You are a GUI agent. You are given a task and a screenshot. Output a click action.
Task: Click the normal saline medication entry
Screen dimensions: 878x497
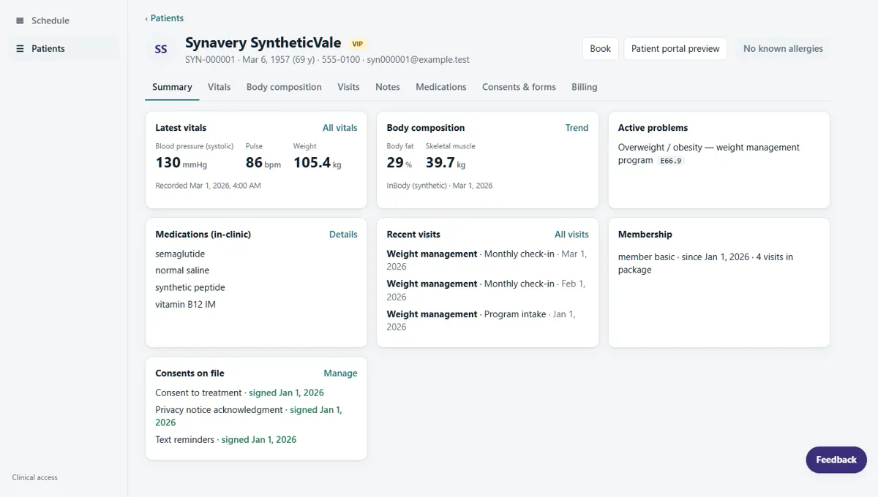coord(182,270)
